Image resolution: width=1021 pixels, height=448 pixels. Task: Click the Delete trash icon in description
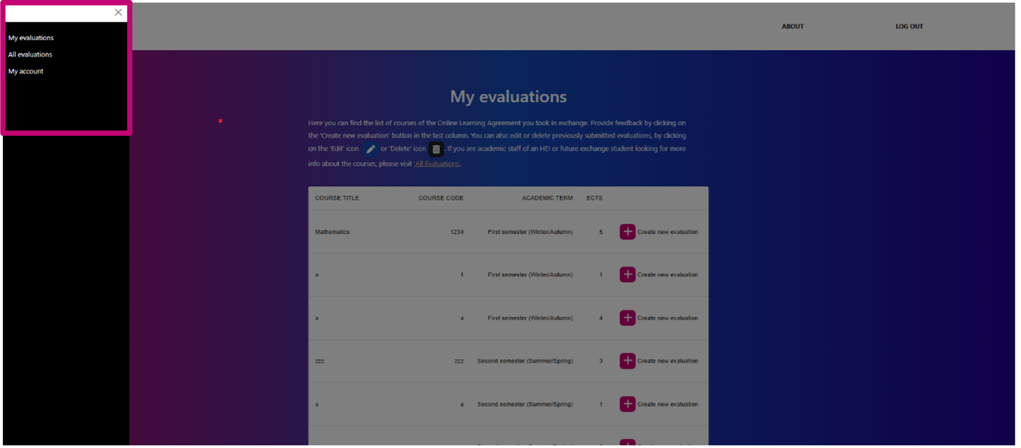tap(436, 149)
